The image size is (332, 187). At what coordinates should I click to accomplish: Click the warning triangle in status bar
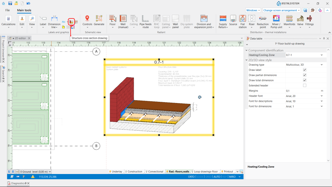[33, 177]
